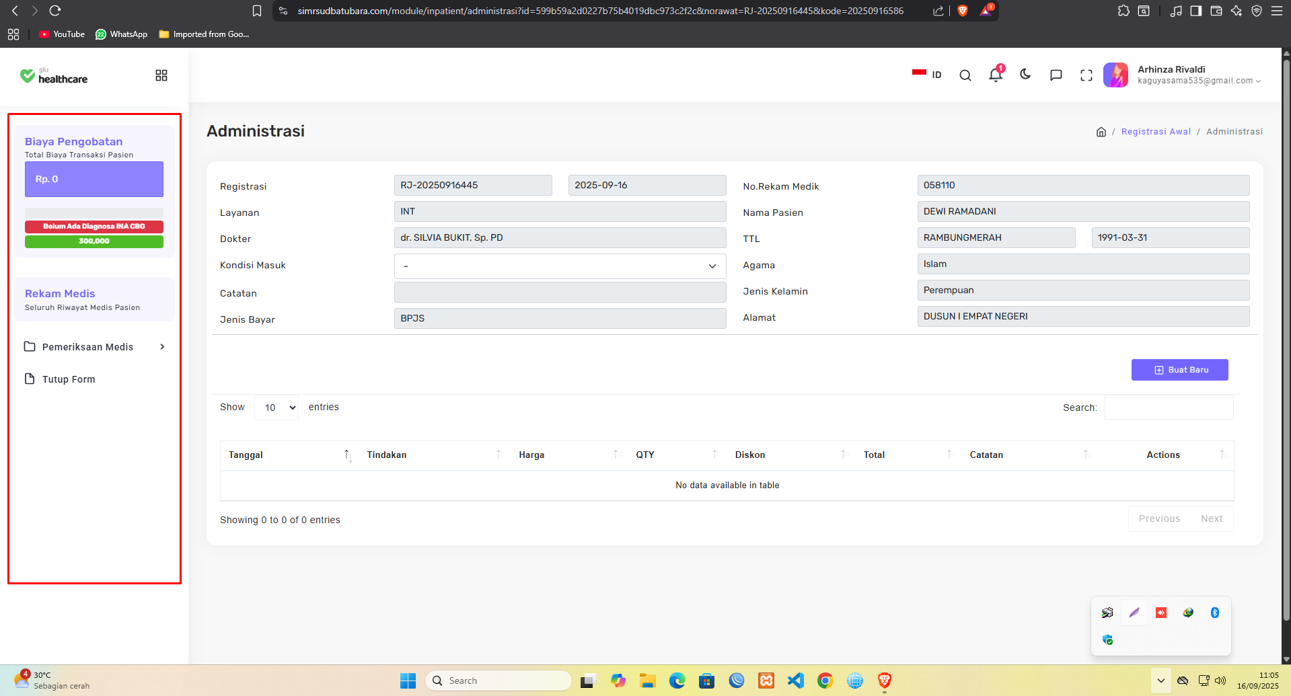Expand Kondisi Masuk dropdown
1291x696 pixels.
coord(560,266)
